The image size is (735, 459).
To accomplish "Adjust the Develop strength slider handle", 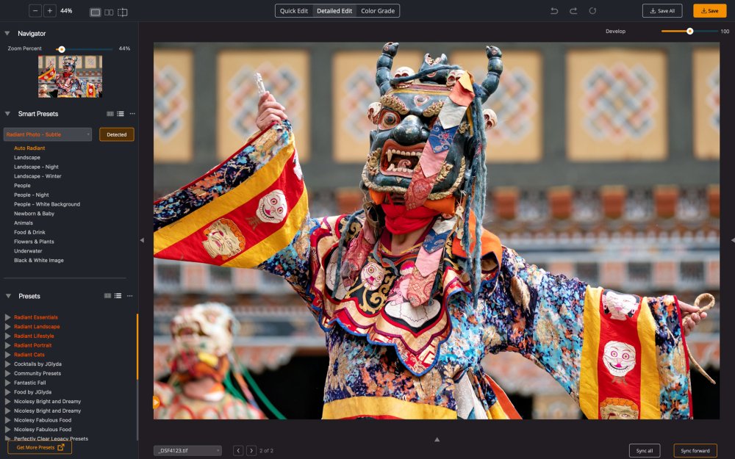I will tap(690, 32).
